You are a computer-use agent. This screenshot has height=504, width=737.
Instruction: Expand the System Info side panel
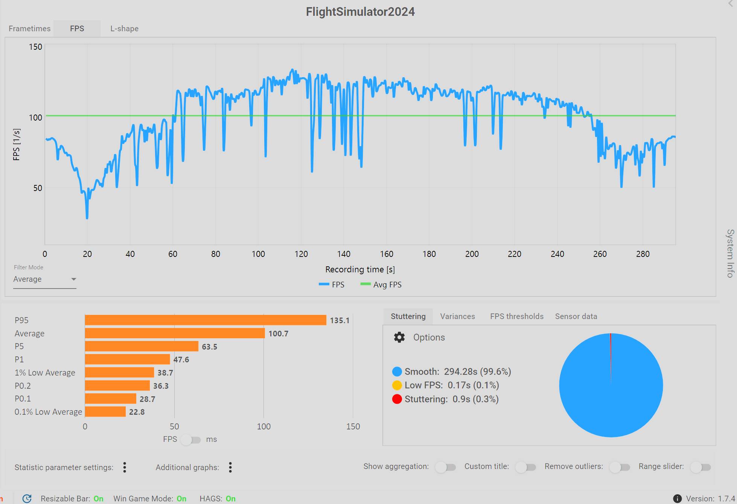(730, 253)
